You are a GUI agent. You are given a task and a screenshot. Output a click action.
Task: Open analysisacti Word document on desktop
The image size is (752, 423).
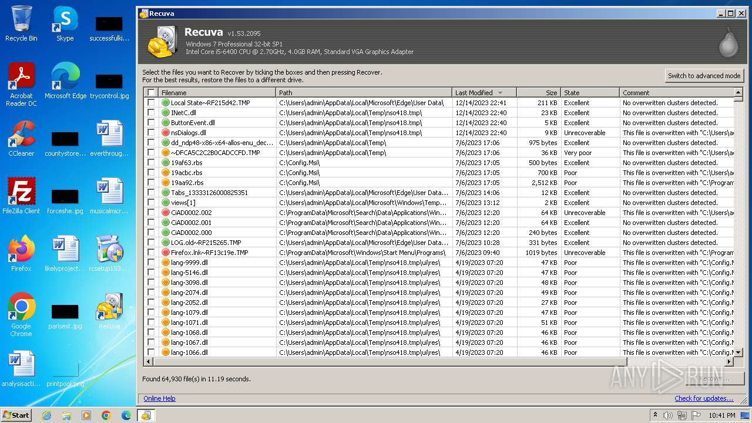[21, 369]
